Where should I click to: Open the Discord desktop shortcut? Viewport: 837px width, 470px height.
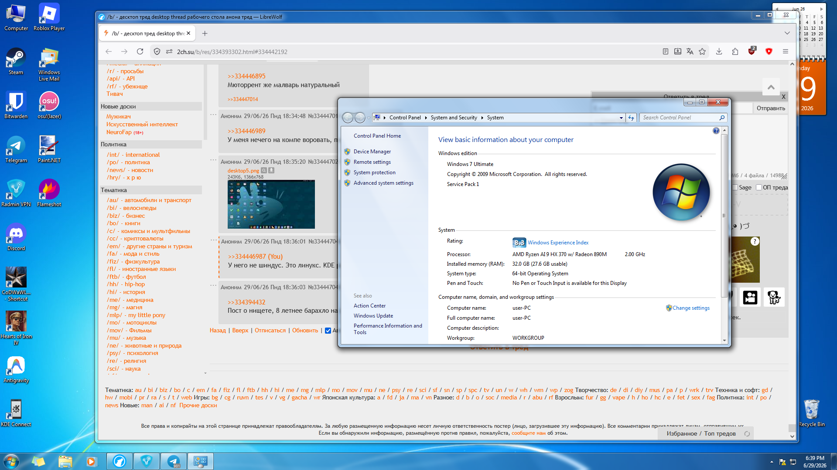(16, 237)
